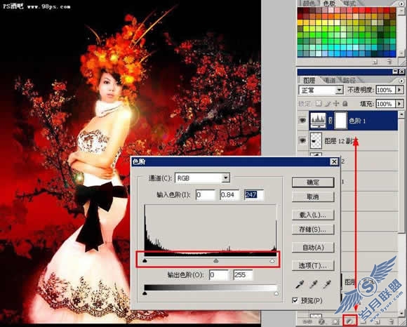Switch to the 色板 tab

click(x=329, y=4)
